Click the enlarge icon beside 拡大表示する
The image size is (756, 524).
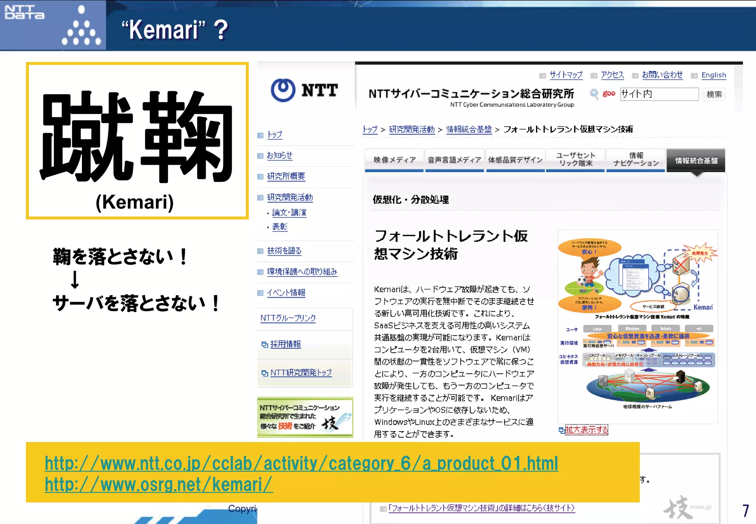click(x=561, y=430)
